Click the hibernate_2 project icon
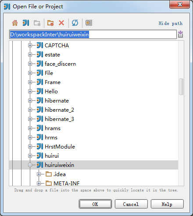The image size is (193, 216). pyautogui.click(x=40, y=110)
